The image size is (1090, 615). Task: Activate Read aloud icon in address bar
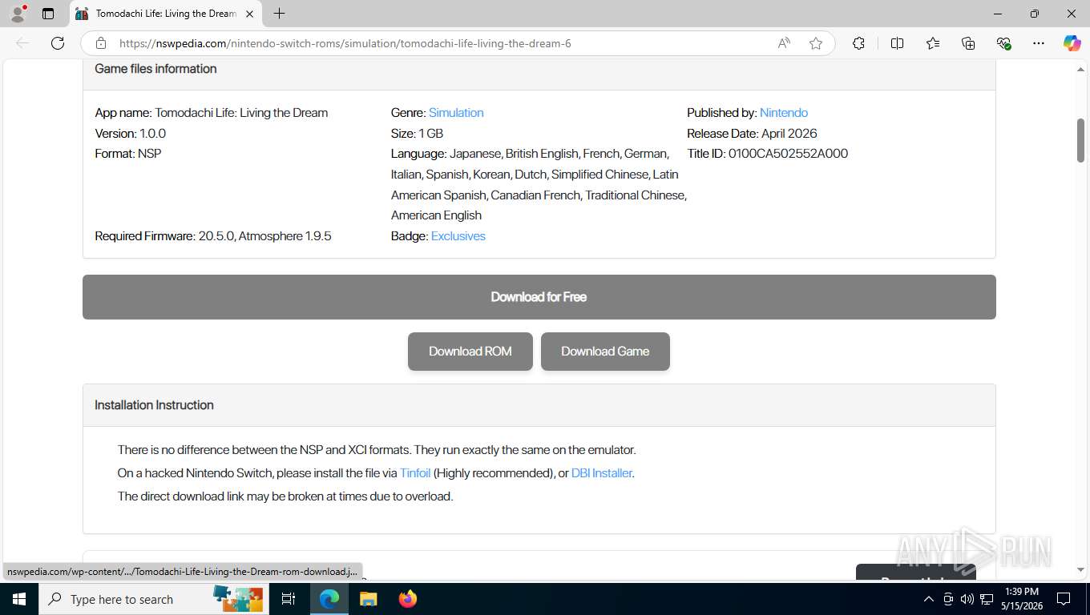(x=784, y=43)
